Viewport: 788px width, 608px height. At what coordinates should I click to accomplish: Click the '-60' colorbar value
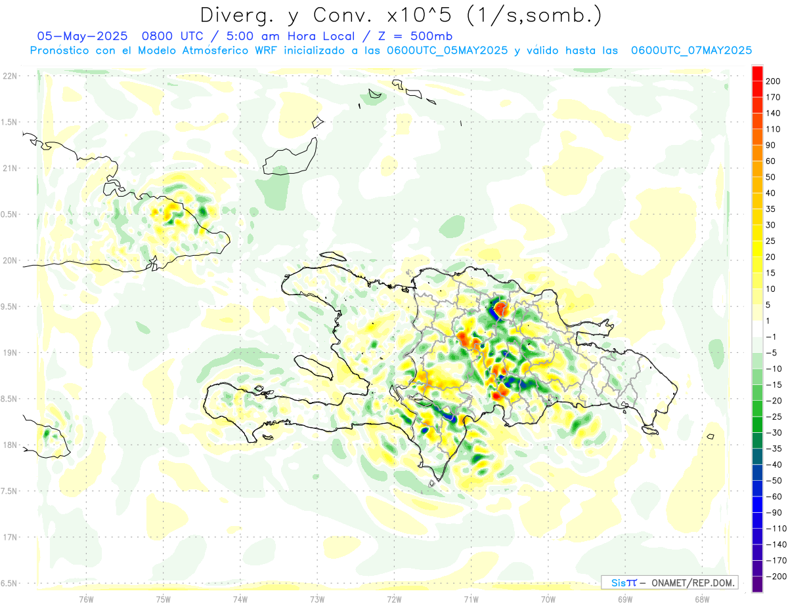coord(773,497)
